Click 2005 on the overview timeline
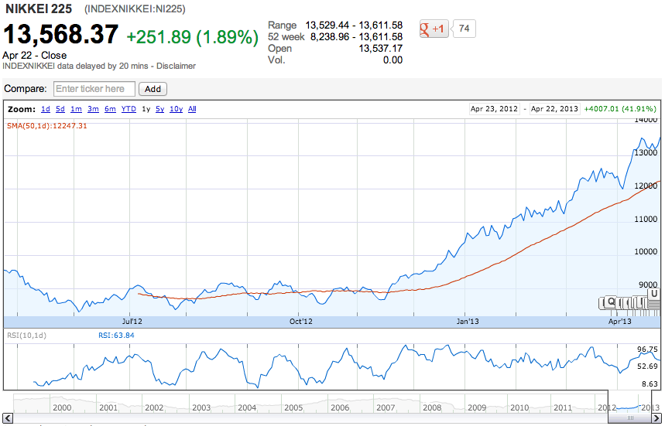The image size is (665, 426). click(293, 407)
